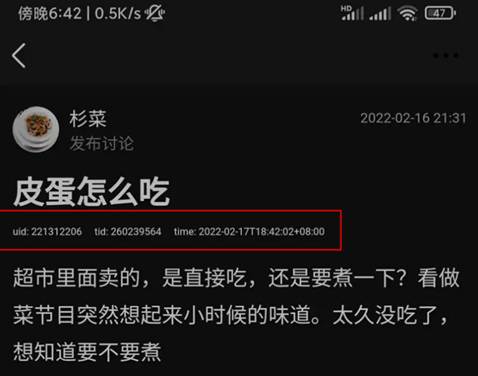Tap the back arrow icon

pos(19,55)
